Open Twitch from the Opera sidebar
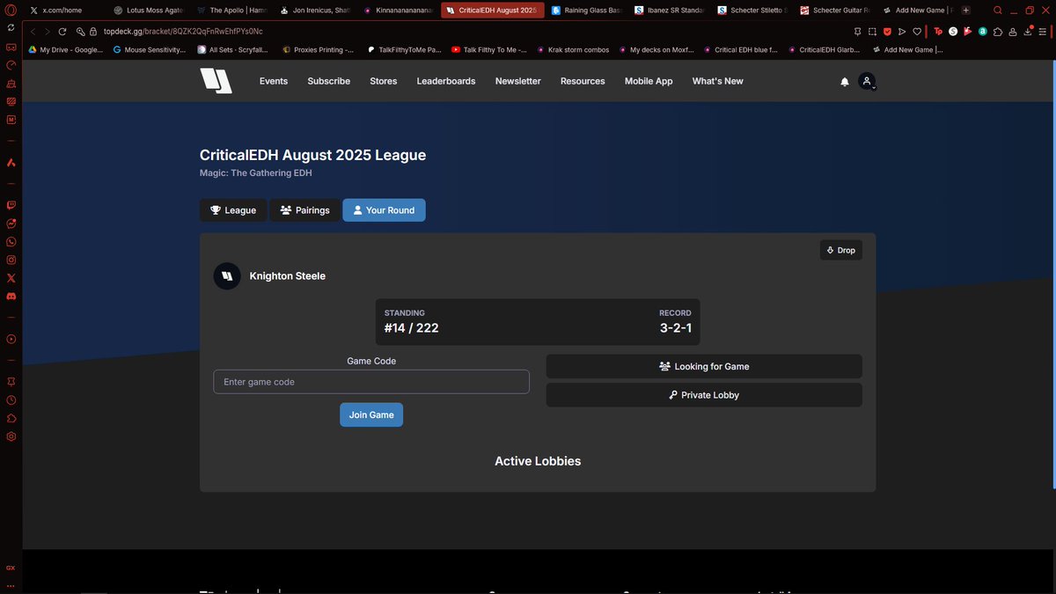The width and height of the screenshot is (1056, 594). tap(11, 205)
